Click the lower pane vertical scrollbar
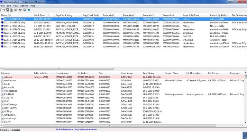247x139 pixels. [245, 102]
